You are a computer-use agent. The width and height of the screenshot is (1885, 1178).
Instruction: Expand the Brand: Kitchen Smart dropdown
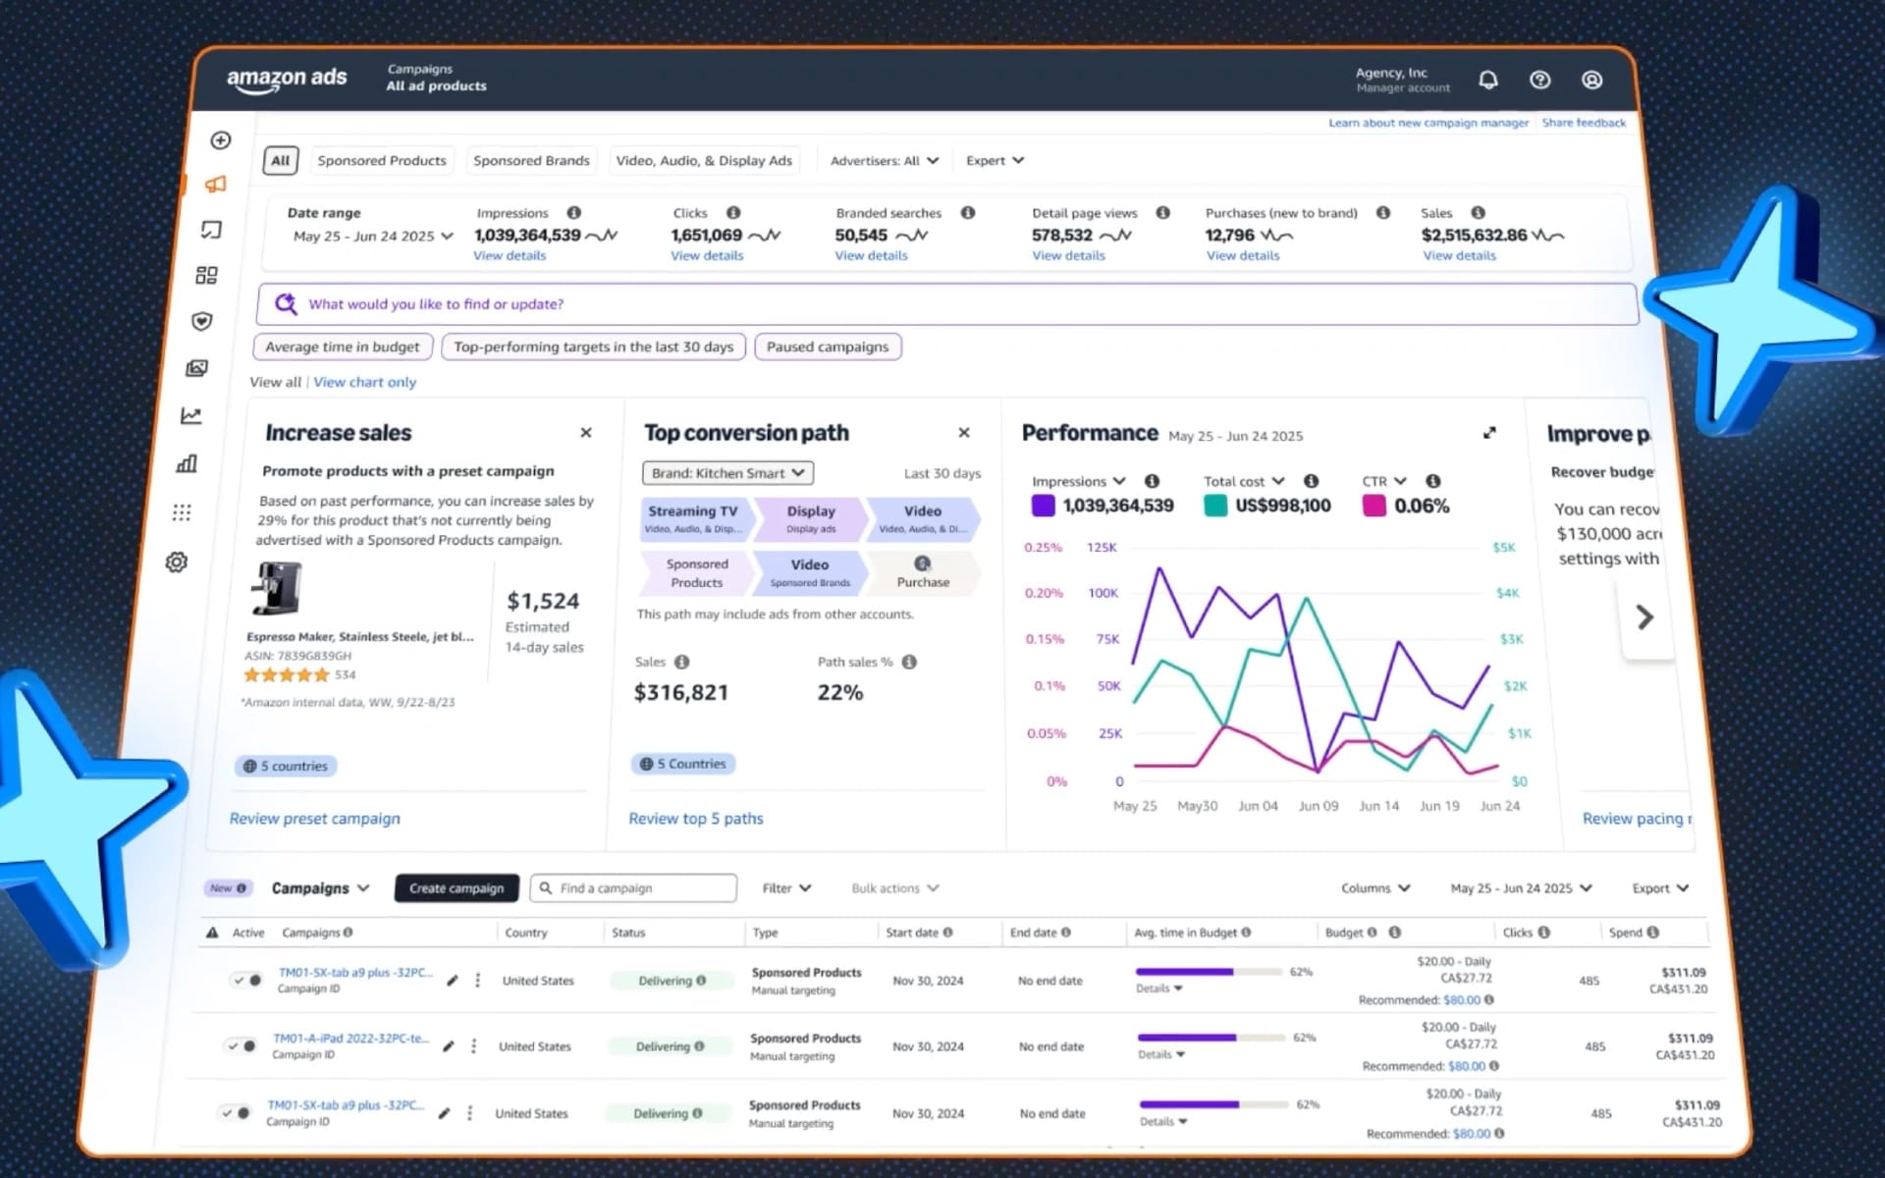click(727, 472)
